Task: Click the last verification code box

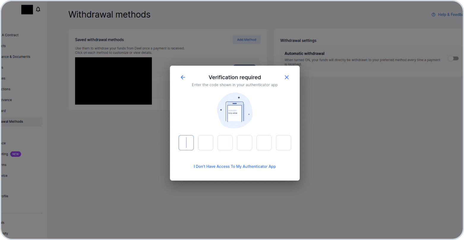Action: coord(283,143)
